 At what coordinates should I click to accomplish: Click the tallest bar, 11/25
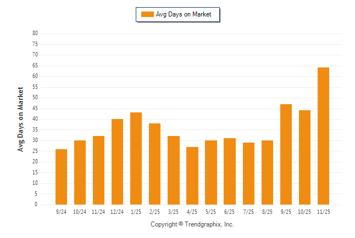click(x=323, y=136)
